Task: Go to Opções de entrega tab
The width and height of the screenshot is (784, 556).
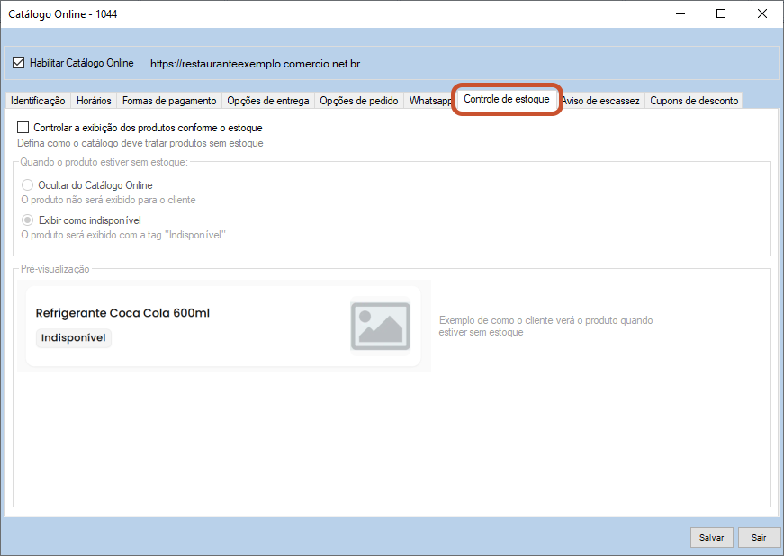Action: tap(268, 101)
